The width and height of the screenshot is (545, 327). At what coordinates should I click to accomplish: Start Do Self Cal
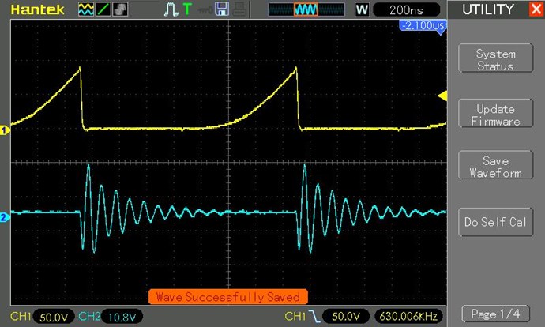(496, 223)
